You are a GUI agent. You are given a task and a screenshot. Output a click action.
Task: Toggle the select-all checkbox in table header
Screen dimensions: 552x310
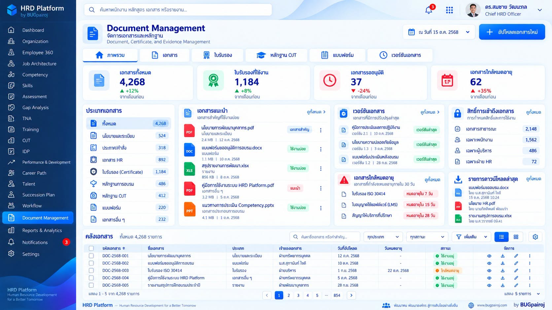pyautogui.click(x=91, y=248)
